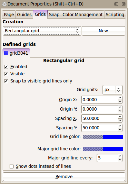
Task: Increase Origin Y with up arrow
Action: (x=120, y=107)
